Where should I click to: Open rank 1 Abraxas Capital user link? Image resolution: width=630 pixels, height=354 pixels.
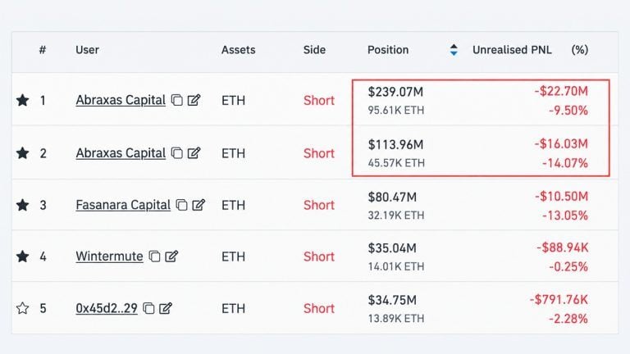pyautogui.click(x=121, y=100)
